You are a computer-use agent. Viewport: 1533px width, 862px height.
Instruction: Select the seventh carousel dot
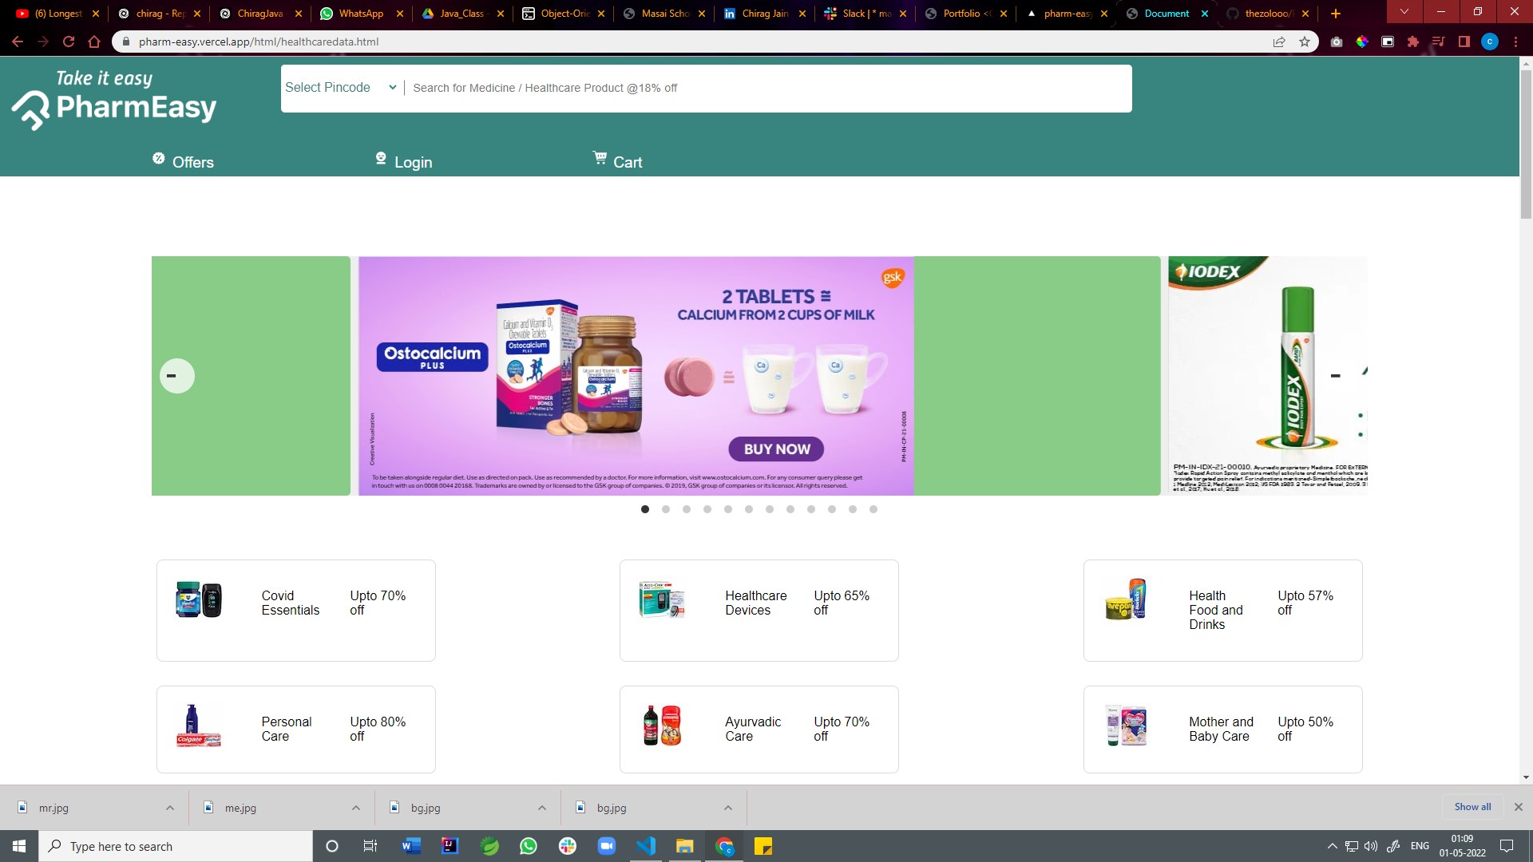pyautogui.click(x=770, y=509)
